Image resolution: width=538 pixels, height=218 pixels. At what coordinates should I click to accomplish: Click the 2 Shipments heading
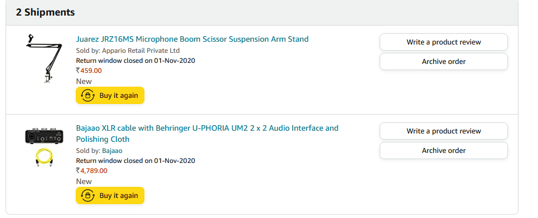tap(45, 12)
